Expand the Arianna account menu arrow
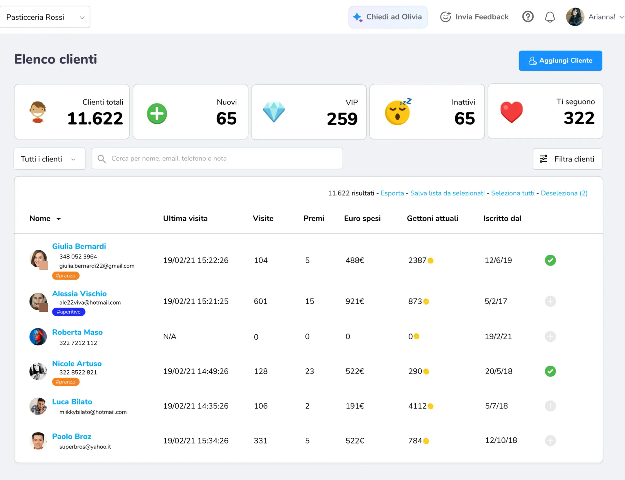The width and height of the screenshot is (625, 480). pyautogui.click(x=621, y=17)
